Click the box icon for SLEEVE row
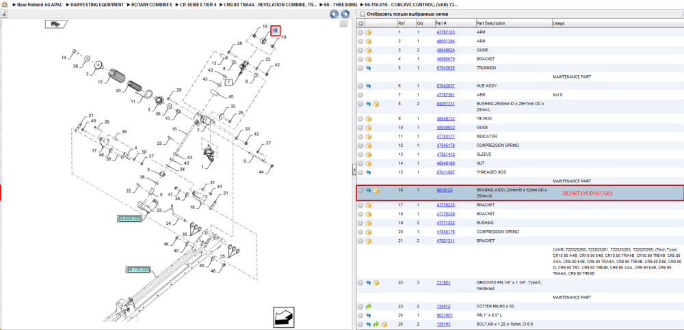 tap(368, 154)
